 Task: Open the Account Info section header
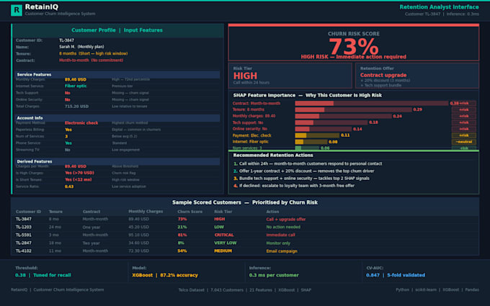(117, 118)
